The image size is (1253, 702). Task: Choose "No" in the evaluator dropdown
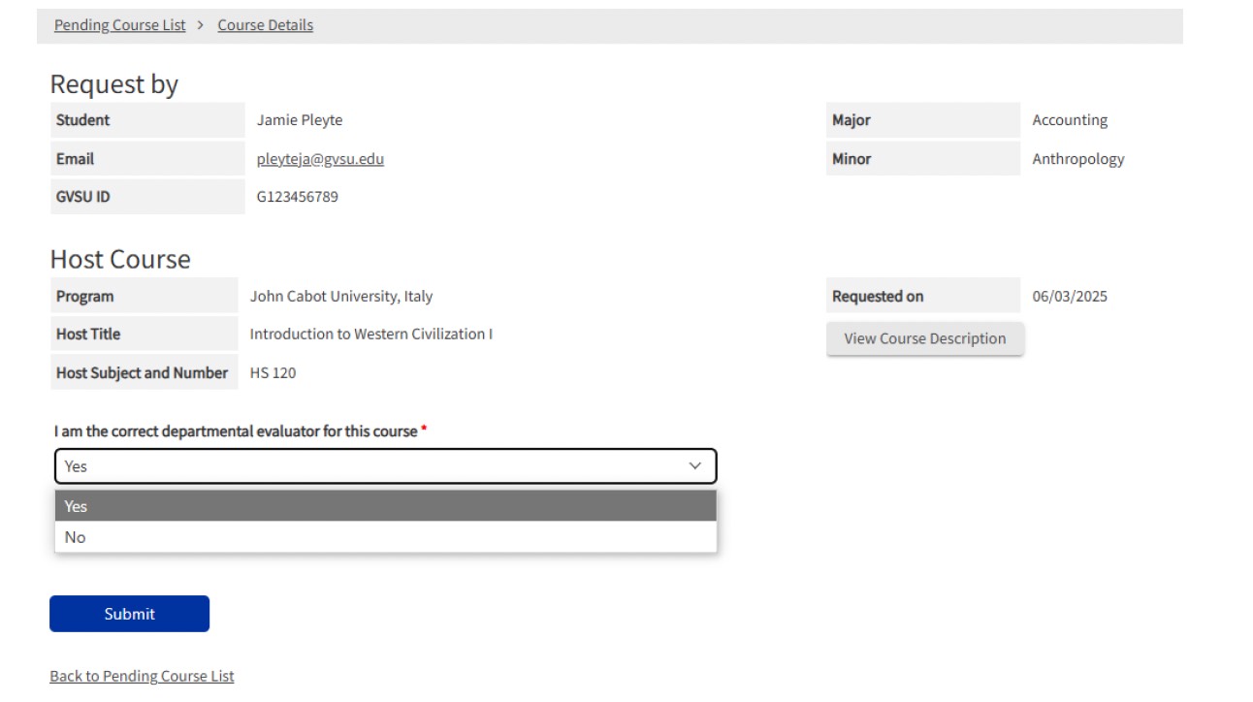tap(385, 537)
